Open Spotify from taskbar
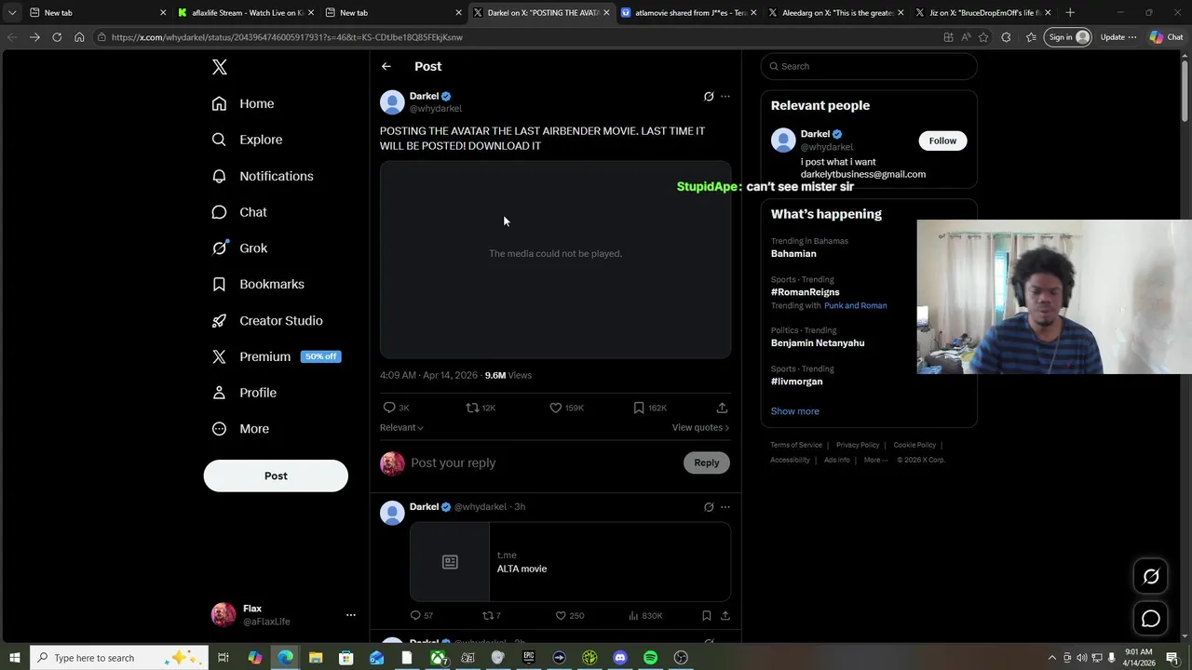1192x670 pixels. pyautogui.click(x=650, y=658)
